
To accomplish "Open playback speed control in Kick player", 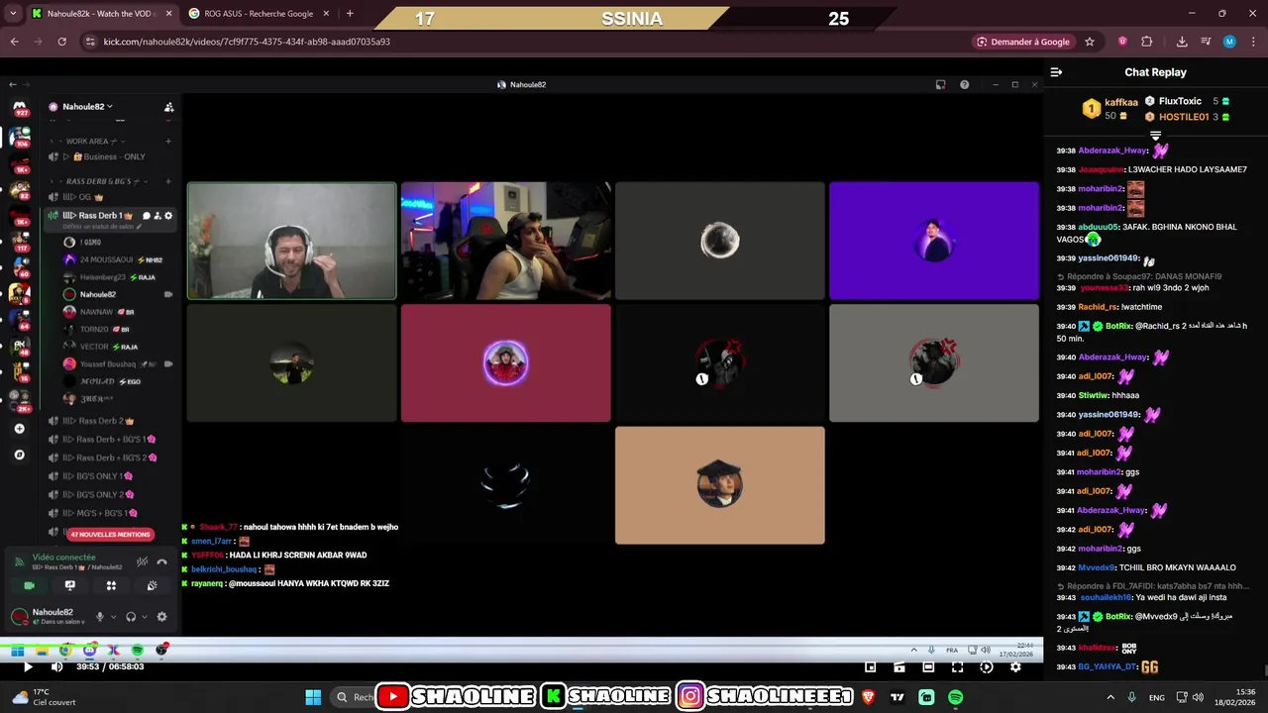I will (987, 666).
